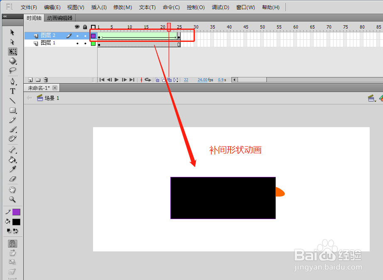The image size is (383, 280).
Task: Select the Eyedropper tool
Action: [x=13, y=169]
